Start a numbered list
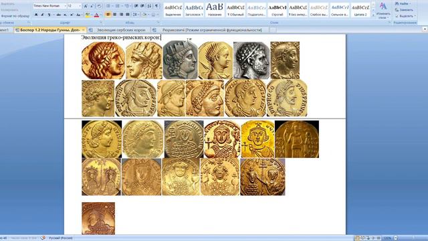The width and height of the screenshot is (428, 241). tap(118, 6)
